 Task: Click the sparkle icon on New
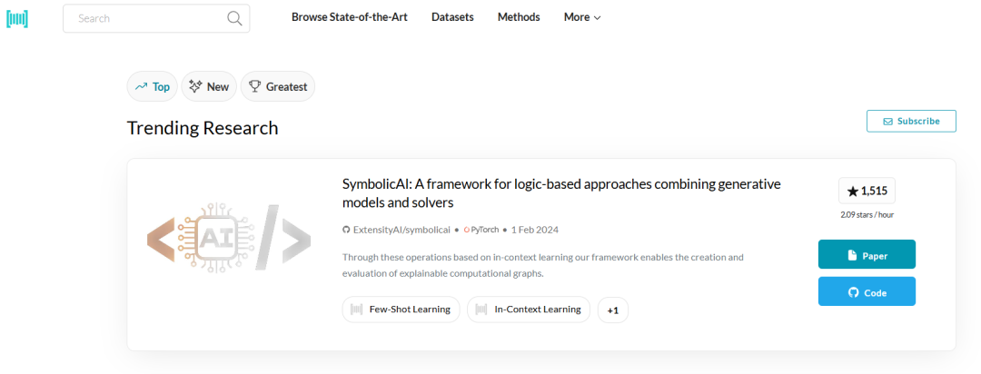(x=195, y=86)
